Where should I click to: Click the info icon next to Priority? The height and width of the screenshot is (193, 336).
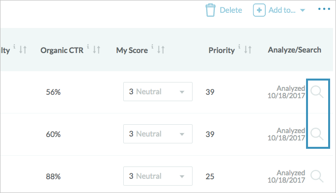click(x=239, y=46)
